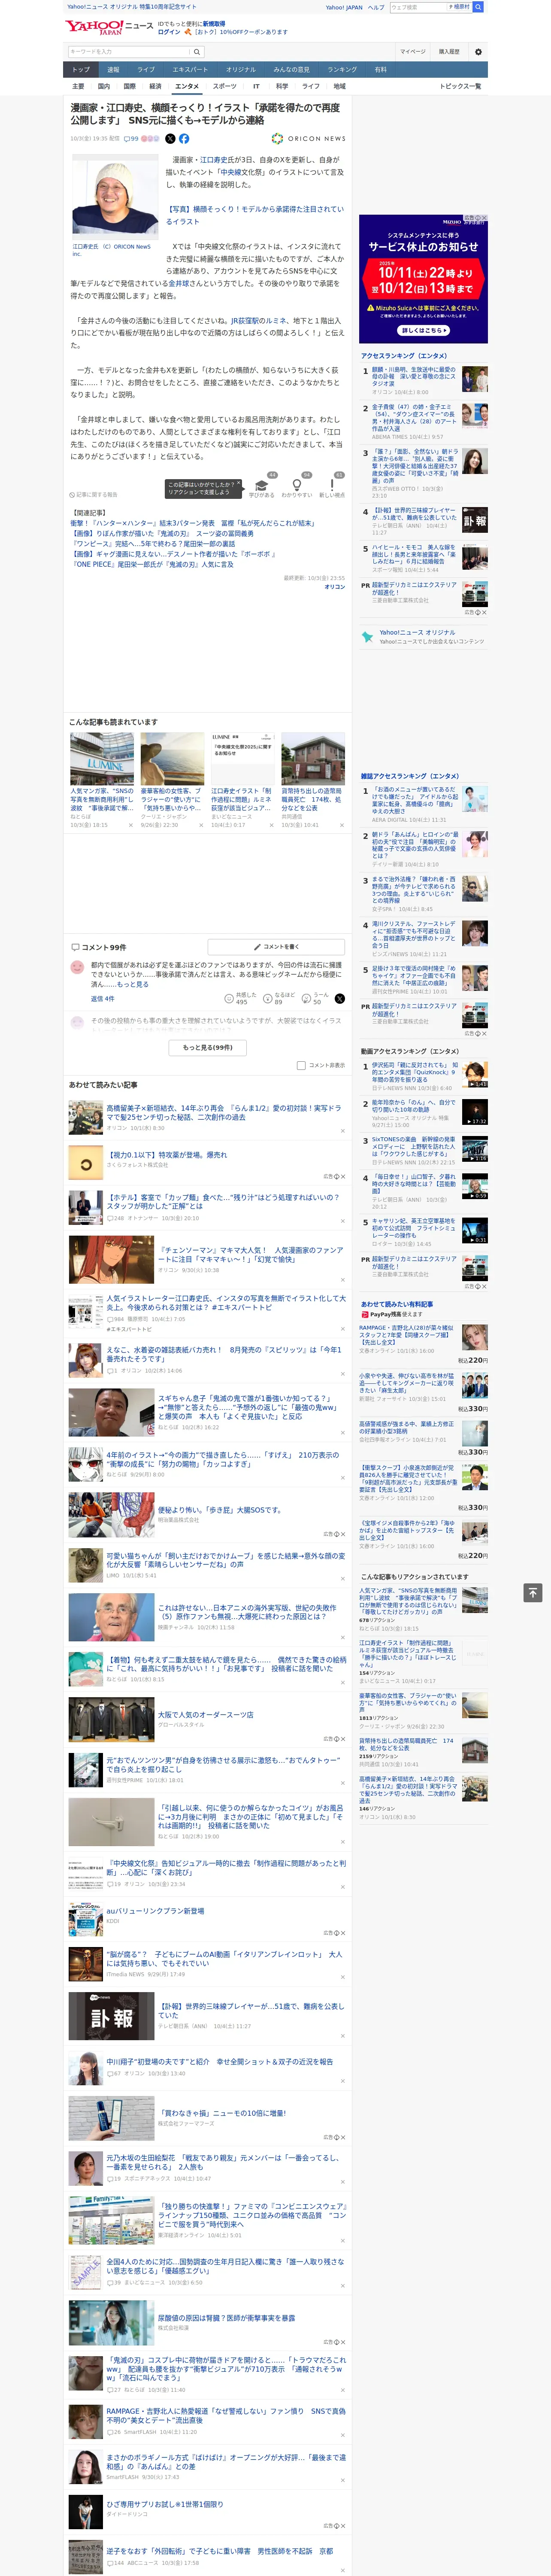The height and width of the screenshot is (2576, 551).
Task: Open the みんなの意見 tab
Action: 291,70
